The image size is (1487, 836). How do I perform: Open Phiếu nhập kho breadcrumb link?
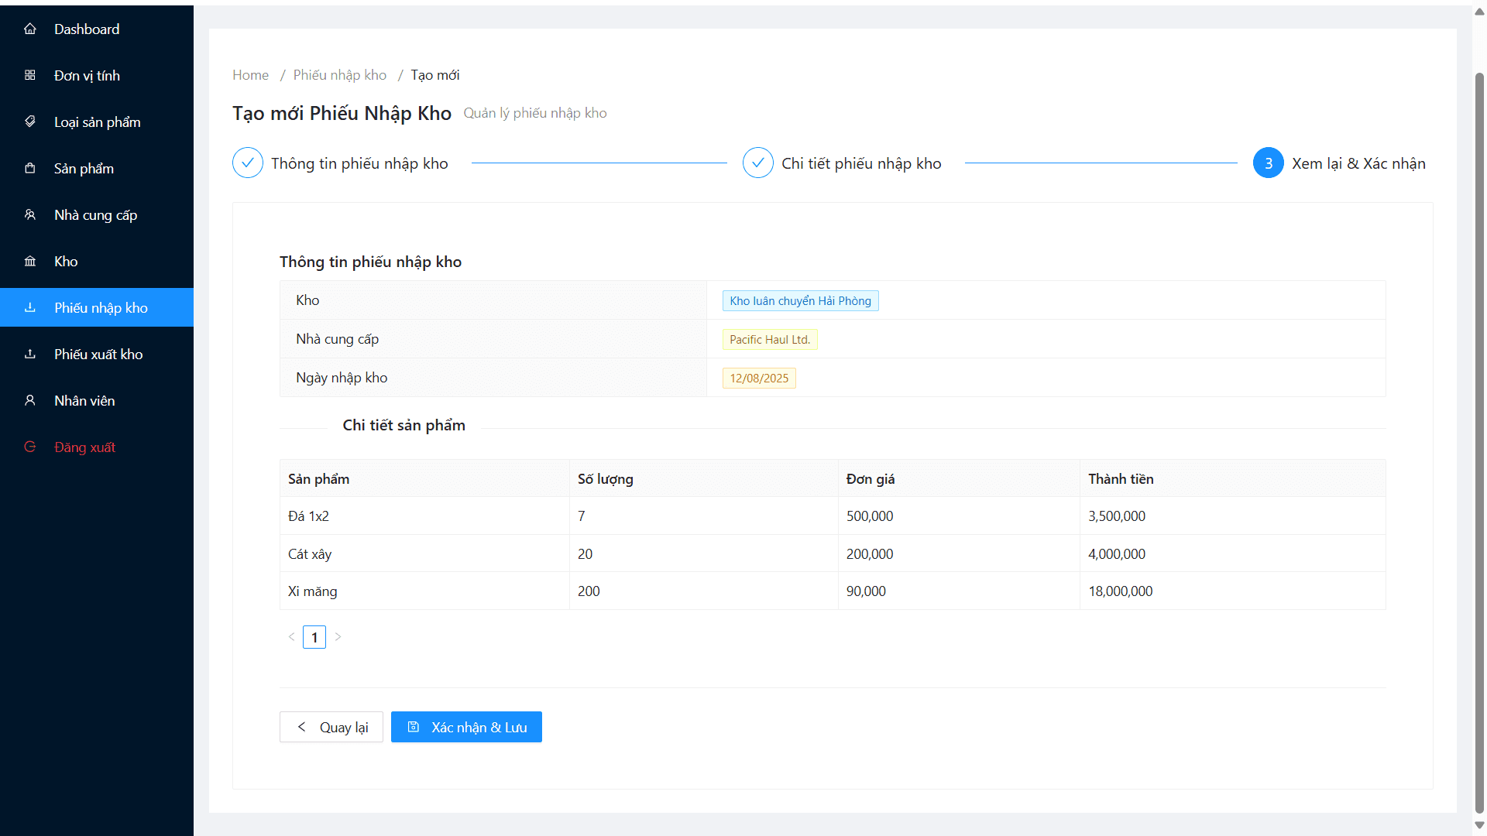(x=339, y=75)
